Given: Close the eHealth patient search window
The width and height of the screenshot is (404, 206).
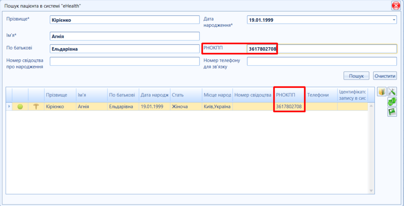Looking at the screenshot, I should tap(395, 6).
